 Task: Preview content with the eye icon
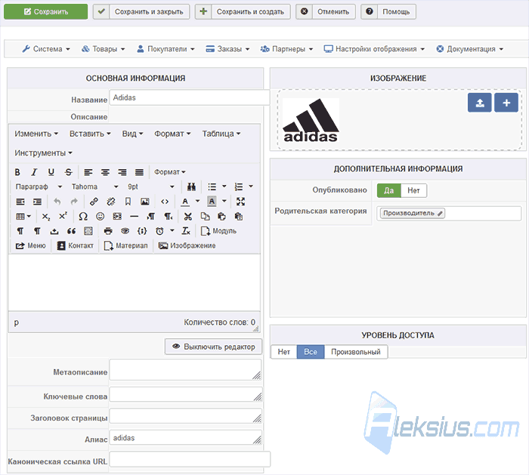tap(125, 231)
